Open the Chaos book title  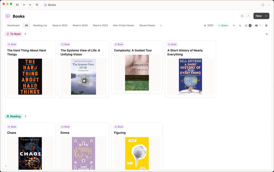click(12, 133)
